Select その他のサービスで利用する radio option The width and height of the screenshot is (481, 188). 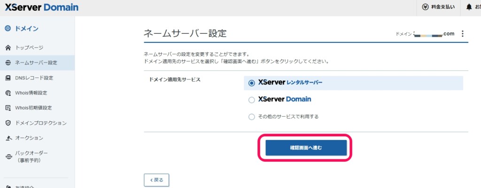pyautogui.click(x=252, y=117)
